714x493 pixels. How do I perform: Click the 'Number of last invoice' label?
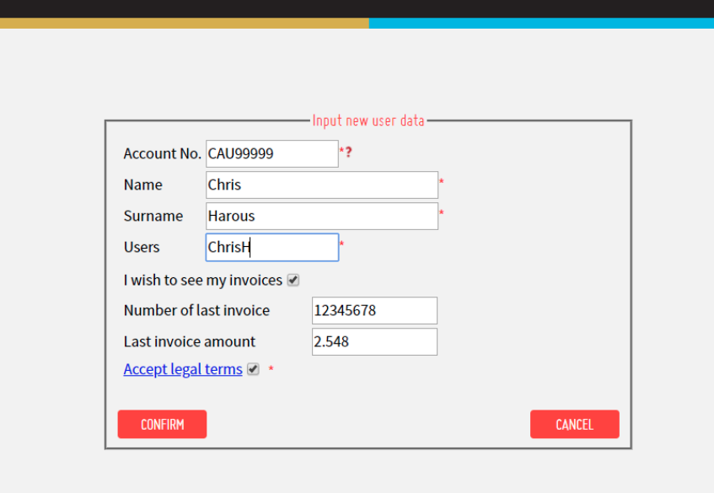tap(196, 310)
